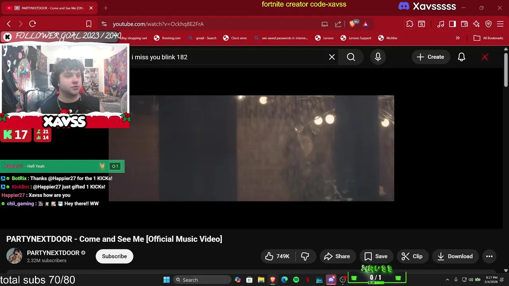This screenshot has width=509, height=286.
Task: Open the clock showing 9:17 PM
Action: (492, 280)
